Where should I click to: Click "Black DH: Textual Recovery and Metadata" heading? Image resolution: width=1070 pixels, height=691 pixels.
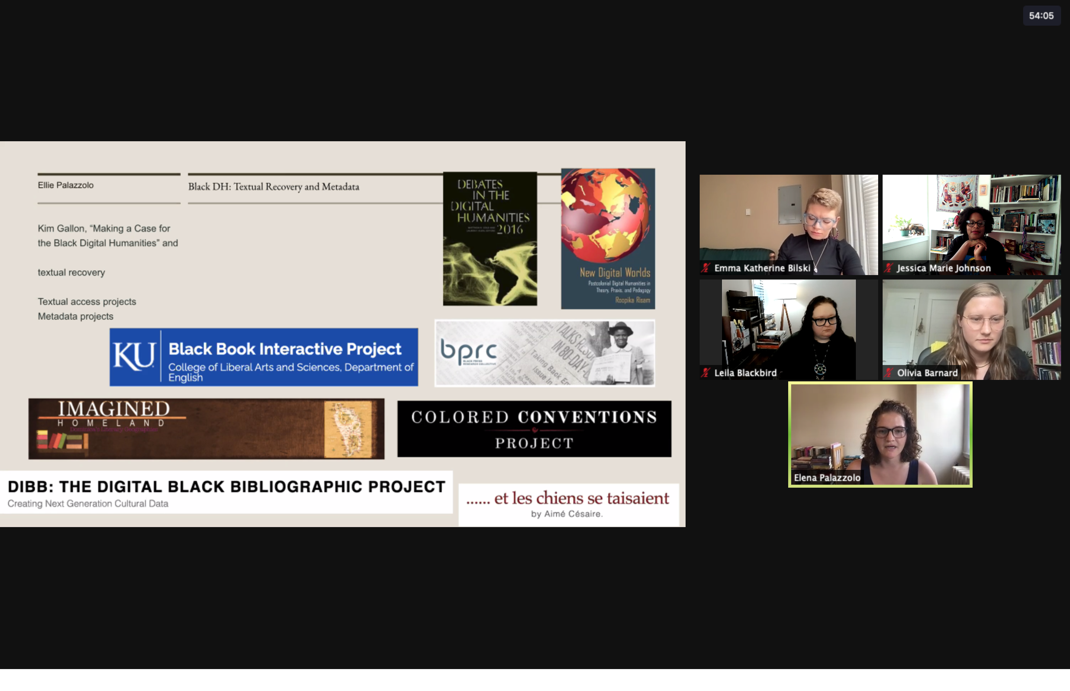coord(274,187)
